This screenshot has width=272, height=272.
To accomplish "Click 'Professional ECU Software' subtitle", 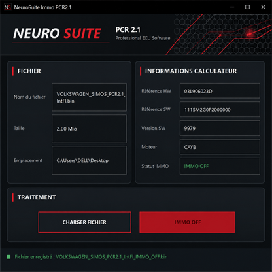I will [x=143, y=38].
